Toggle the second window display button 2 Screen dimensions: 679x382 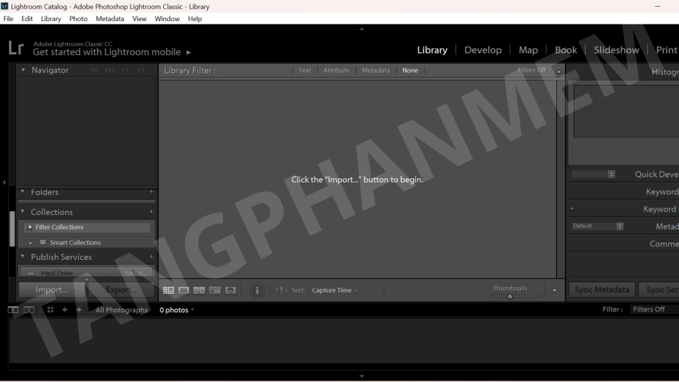29,310
